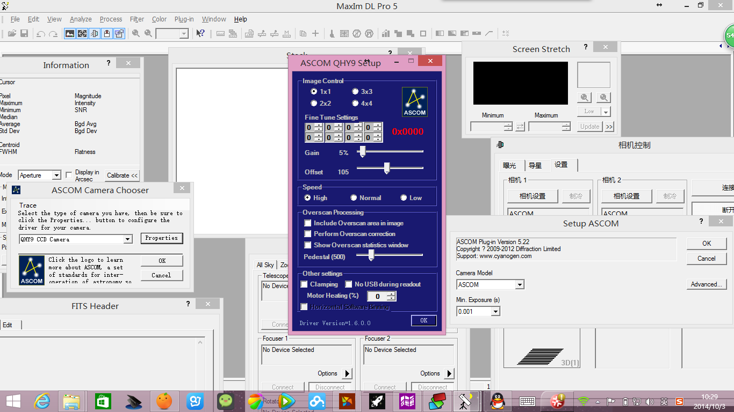Click the Redo toolbar arrow
The height and width of the screenshot is (412, 734).
point(53,33)
